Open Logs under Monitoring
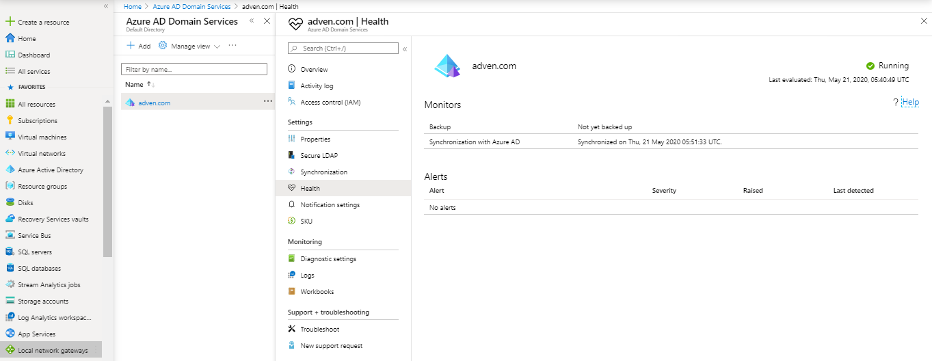The height and width of the screenshot is (361, 932). [x=307, y=276]
